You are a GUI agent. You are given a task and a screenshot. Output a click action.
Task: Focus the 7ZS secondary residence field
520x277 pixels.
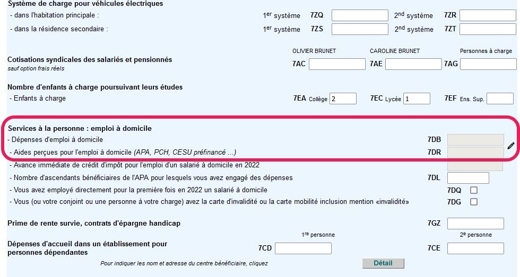360,29
